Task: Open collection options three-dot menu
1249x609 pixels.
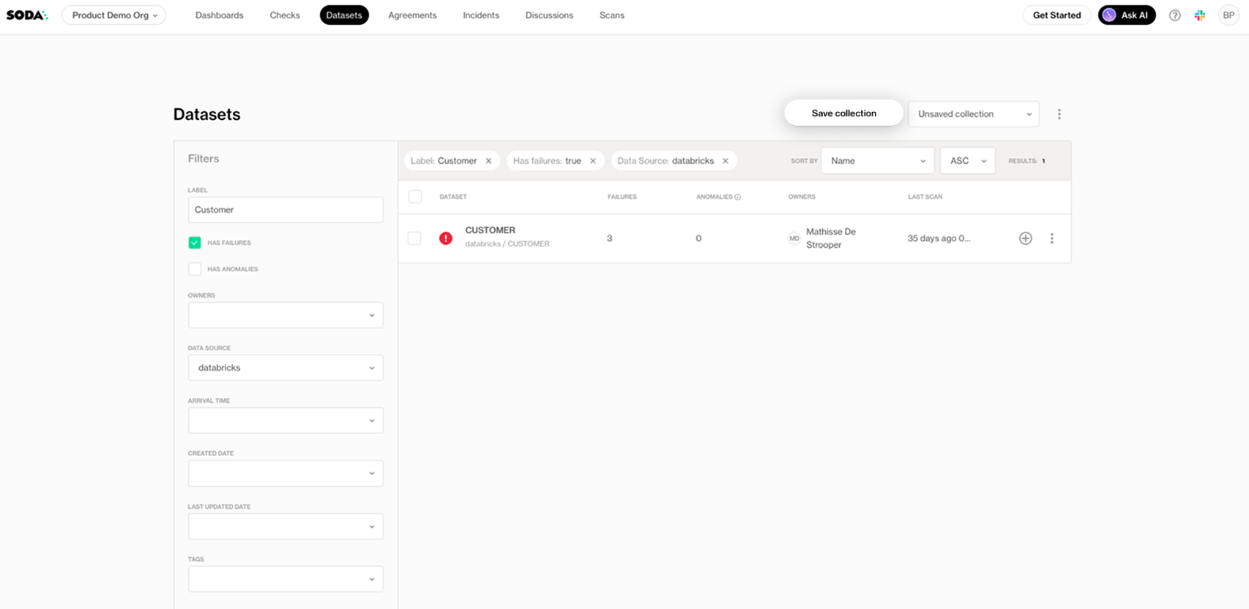Action: [x=1059, y=114]
